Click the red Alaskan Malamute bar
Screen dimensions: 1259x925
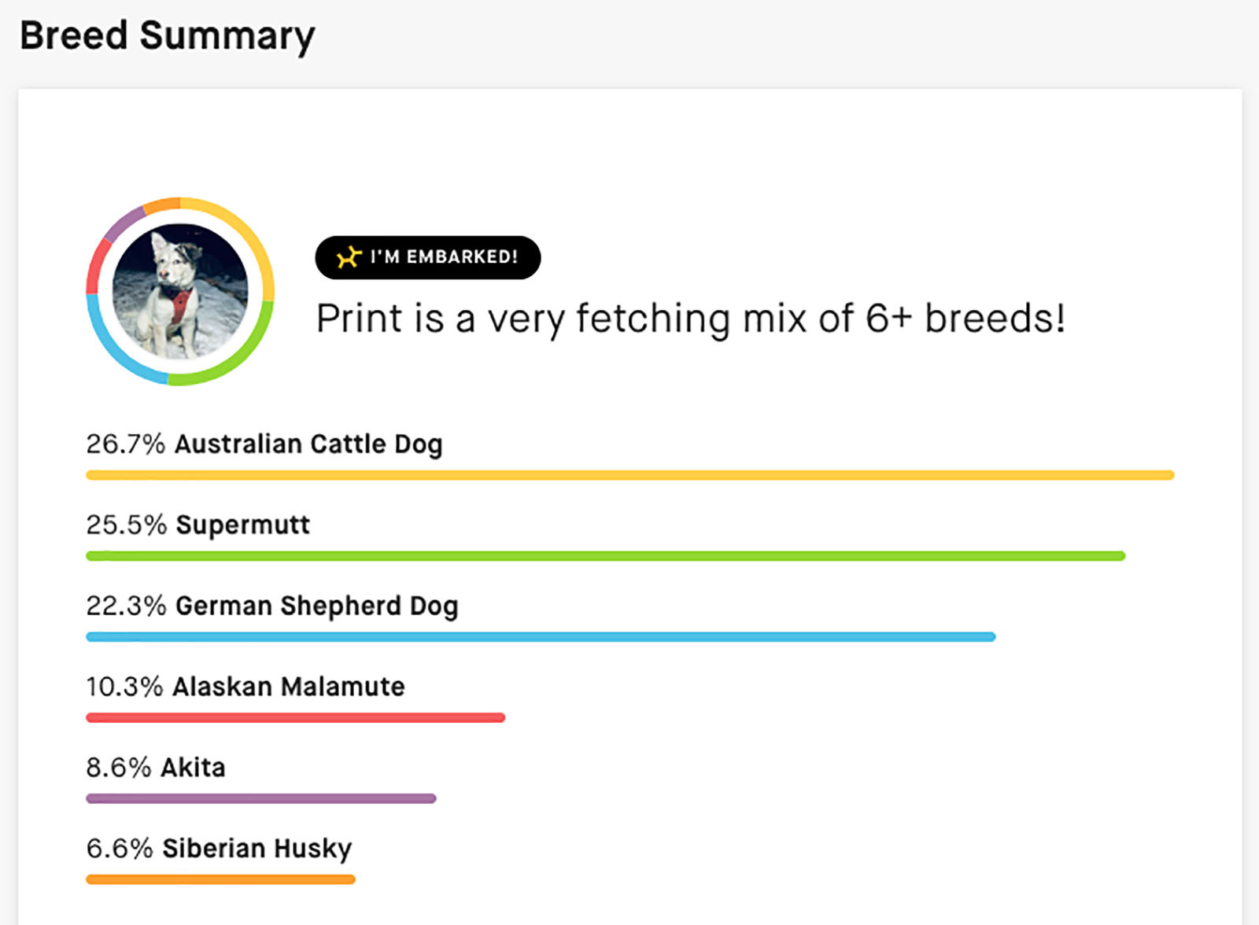pyautogui.click(x=295, y=717)
